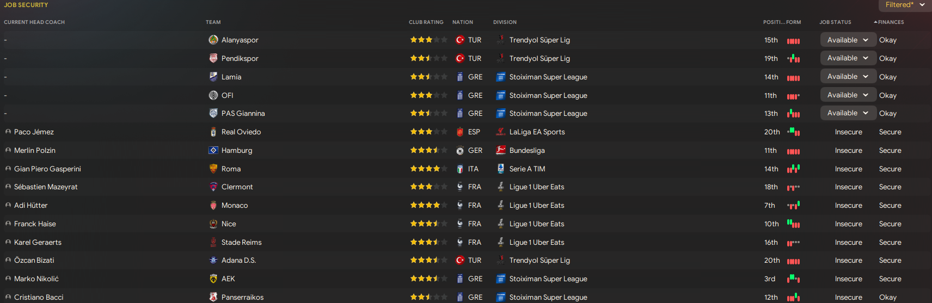Click the Turkey flag beside Alanyaspor
The width and height of the screenshot is (932, 303).
(x=460, y=40)
